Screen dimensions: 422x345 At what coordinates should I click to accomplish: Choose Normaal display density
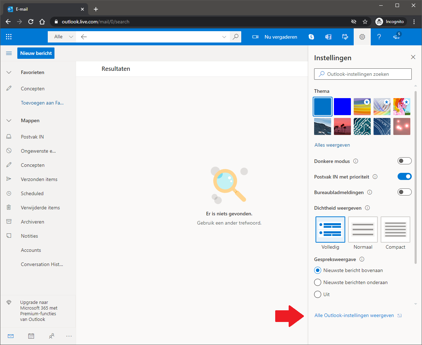point(363,230)
